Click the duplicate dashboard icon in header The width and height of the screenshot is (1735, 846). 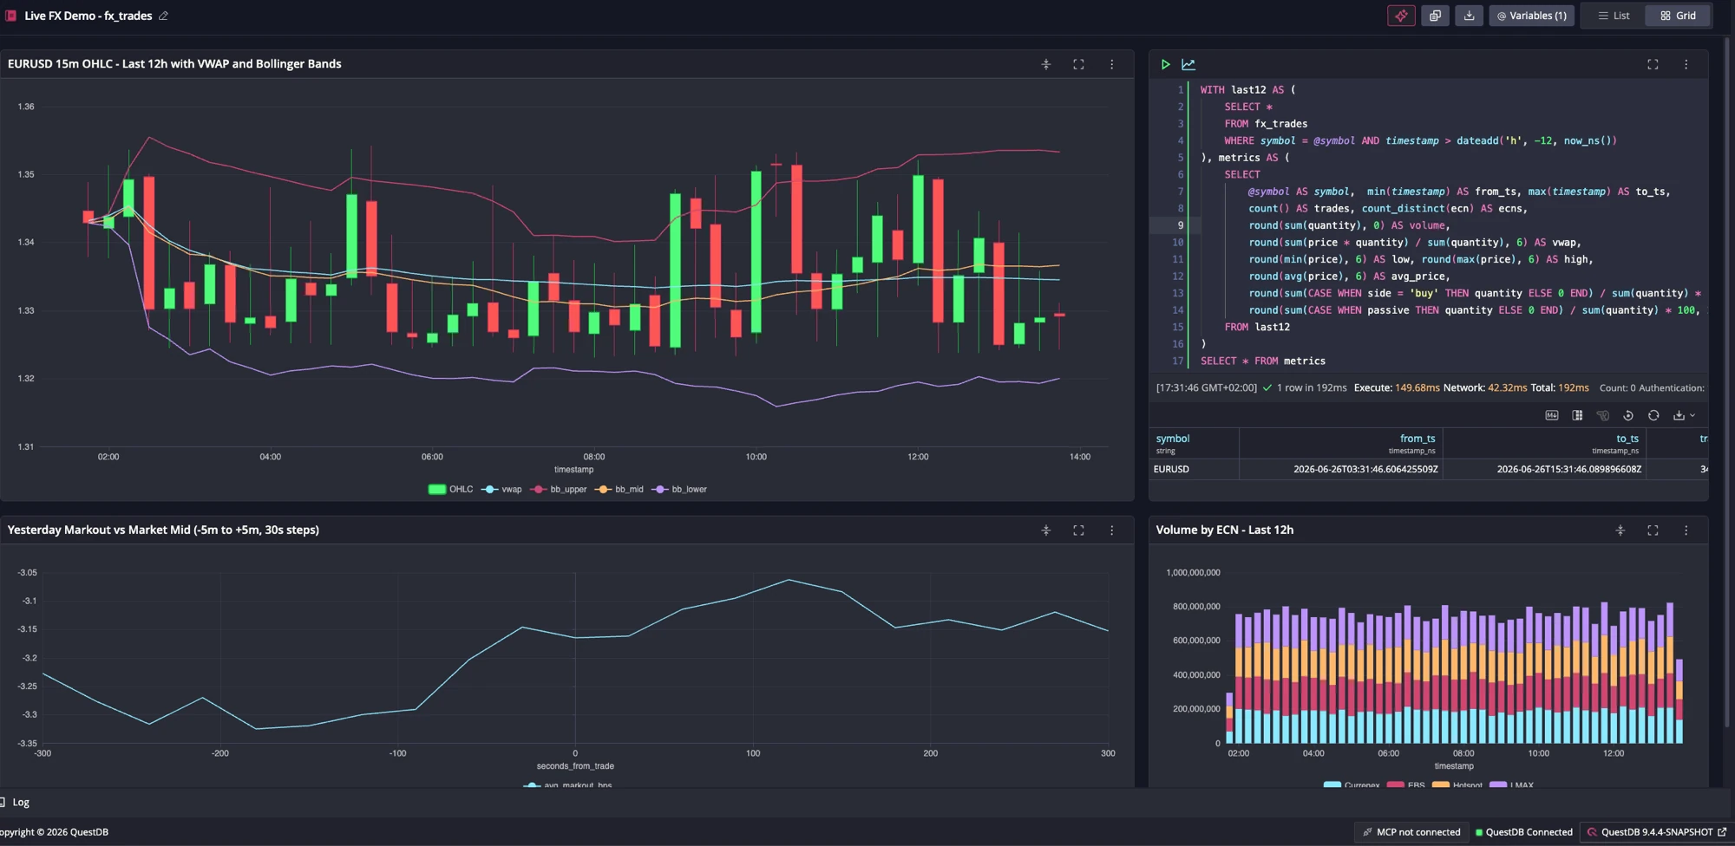pyautogui.click(x=1435, y=16)
